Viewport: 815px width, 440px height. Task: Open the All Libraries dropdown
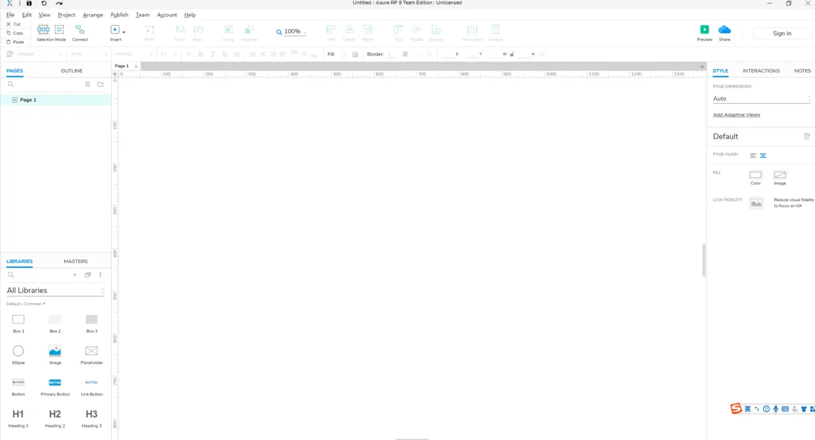[x=55, y=290]
